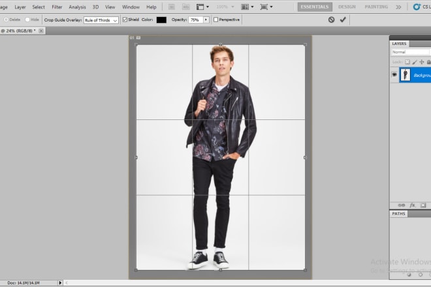
Task: Select the Delete cropped area radio button
Action: [6, 20]
